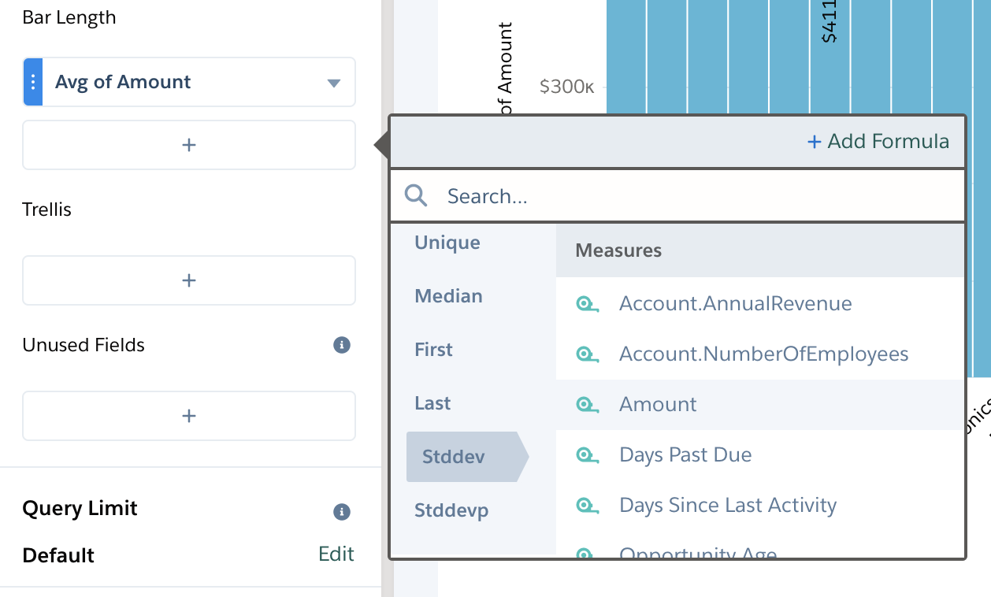Click inside the Search field
The height and width of the screenshot is (597, 991).
551,196
